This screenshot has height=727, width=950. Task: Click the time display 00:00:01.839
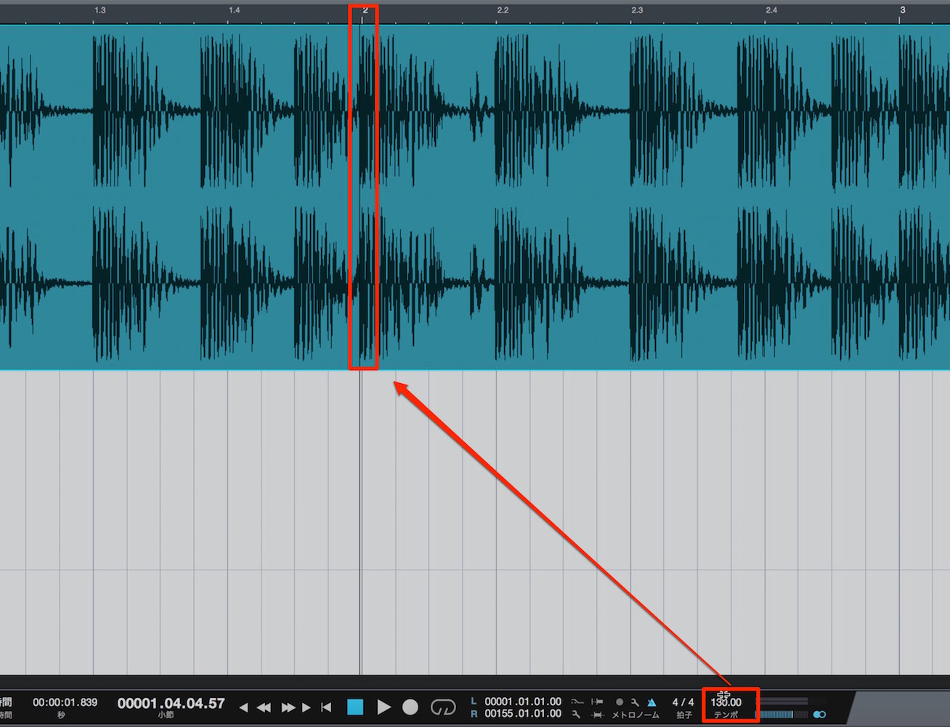65,703
